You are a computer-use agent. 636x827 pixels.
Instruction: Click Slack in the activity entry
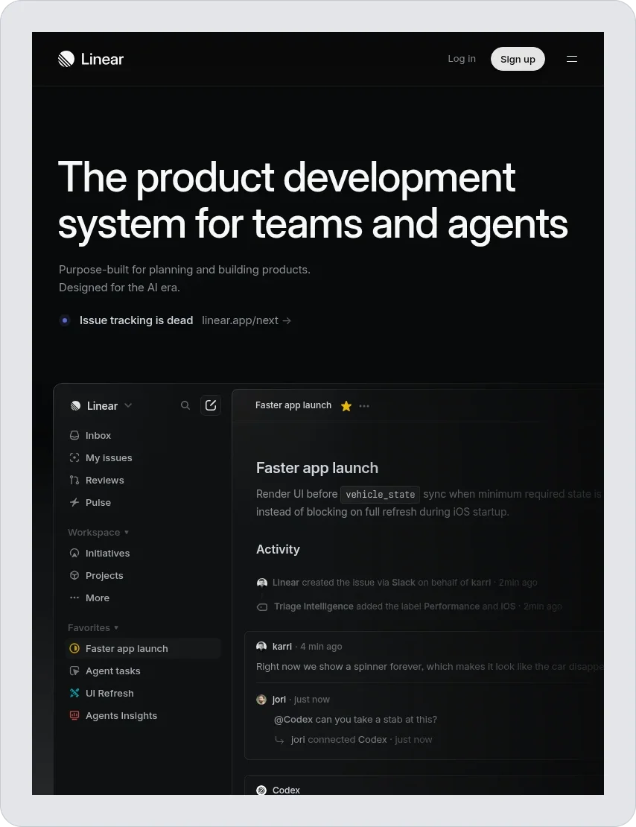404,583
